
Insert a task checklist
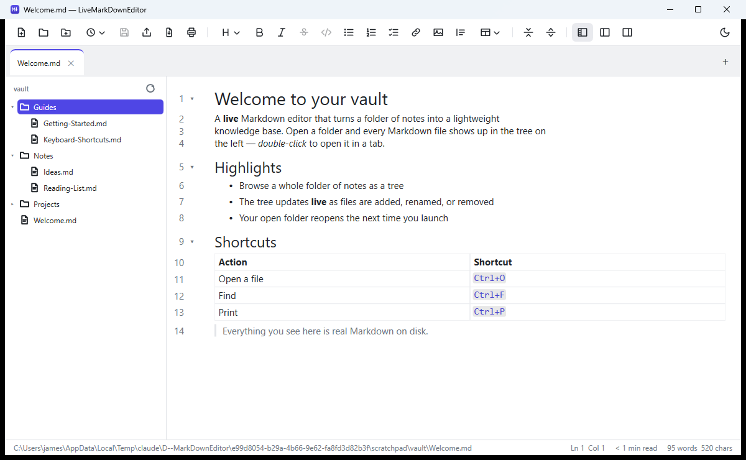[394, 33]
